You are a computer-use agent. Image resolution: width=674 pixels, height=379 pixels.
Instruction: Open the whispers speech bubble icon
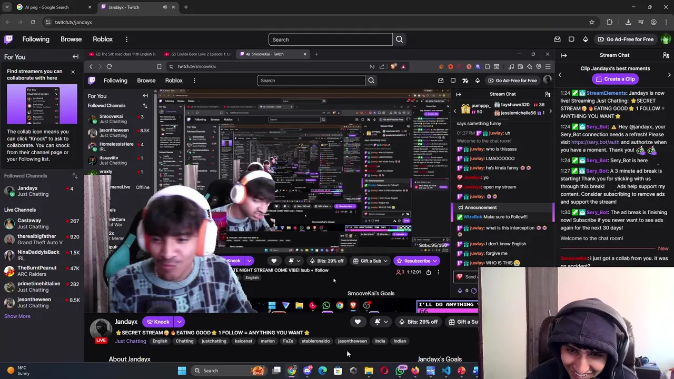tap(571, 39)
